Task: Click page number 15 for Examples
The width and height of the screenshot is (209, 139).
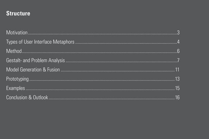Action: (x=178, y=88)
